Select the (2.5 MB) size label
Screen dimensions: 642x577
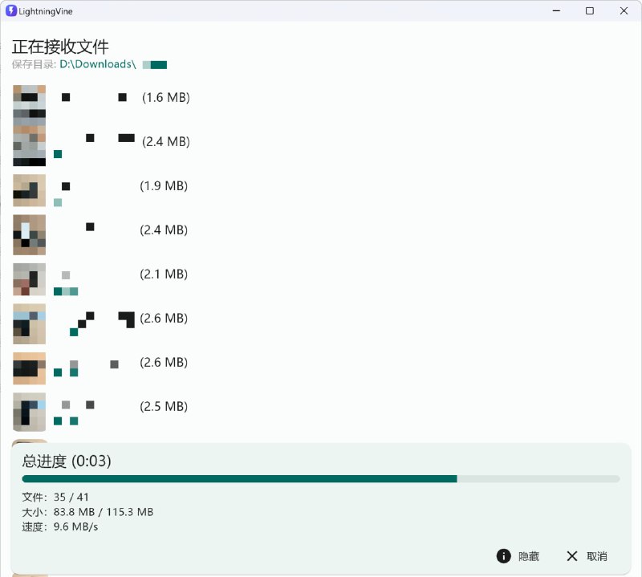click(164, 407)
